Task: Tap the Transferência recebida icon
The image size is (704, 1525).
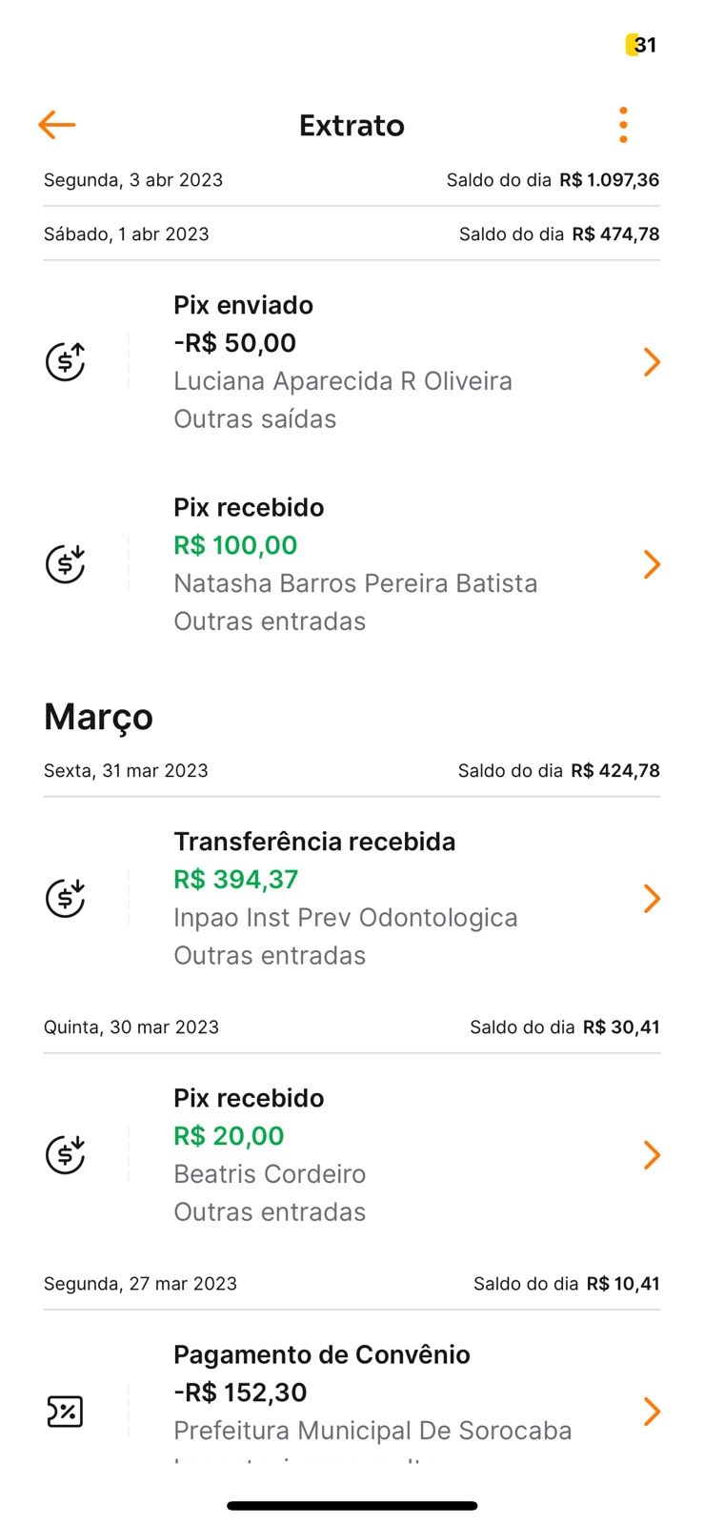Action: pos(66,899)
